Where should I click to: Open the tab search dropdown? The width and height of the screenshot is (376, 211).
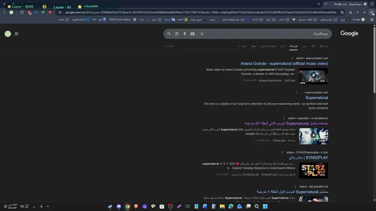click(x=372, y=4)
